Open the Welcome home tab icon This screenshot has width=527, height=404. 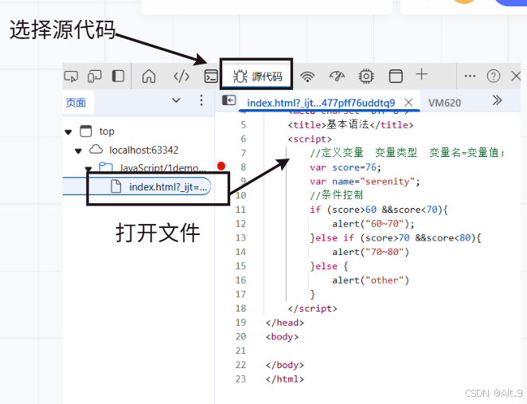(x=149, y=76)
